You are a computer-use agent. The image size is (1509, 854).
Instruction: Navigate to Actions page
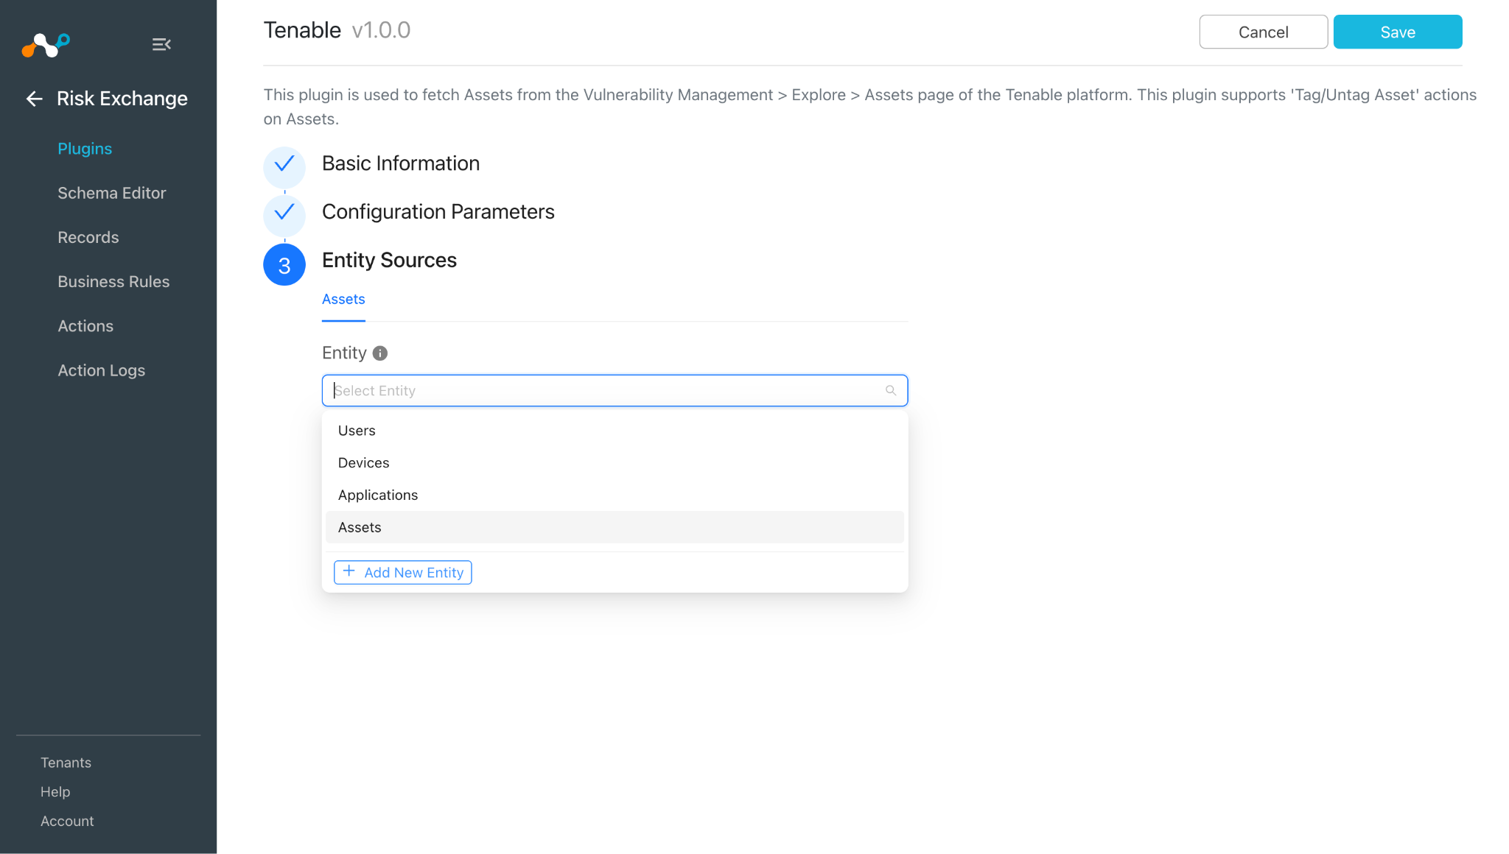(85, 326)
